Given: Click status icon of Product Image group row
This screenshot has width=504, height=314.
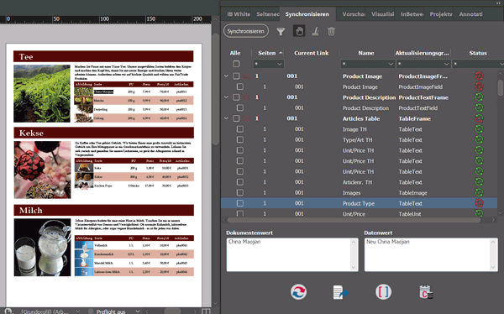Looking at the screenshot, I should 479,76.
